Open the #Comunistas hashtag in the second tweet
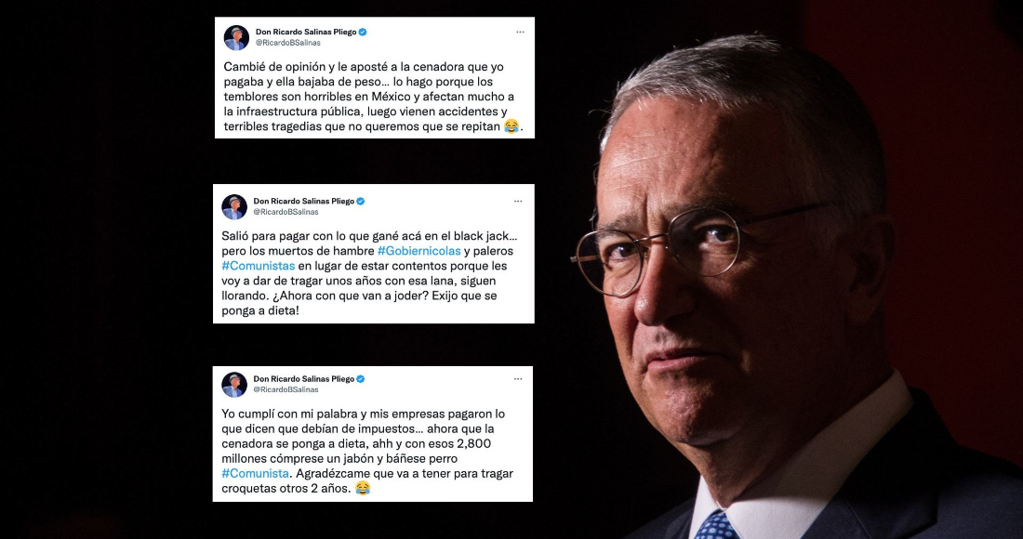This screenshot has width=1023, height=539. [x=259, y=266]
